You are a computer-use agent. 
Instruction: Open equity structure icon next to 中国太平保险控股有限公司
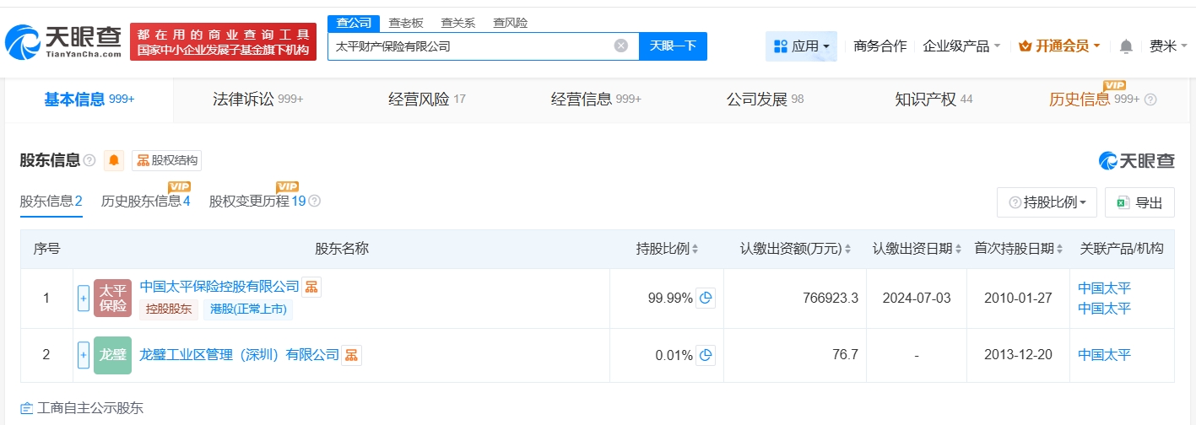(311, 288)
